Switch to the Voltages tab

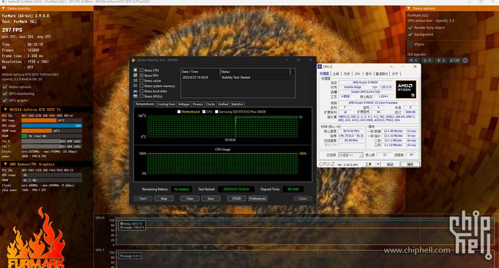184,104
